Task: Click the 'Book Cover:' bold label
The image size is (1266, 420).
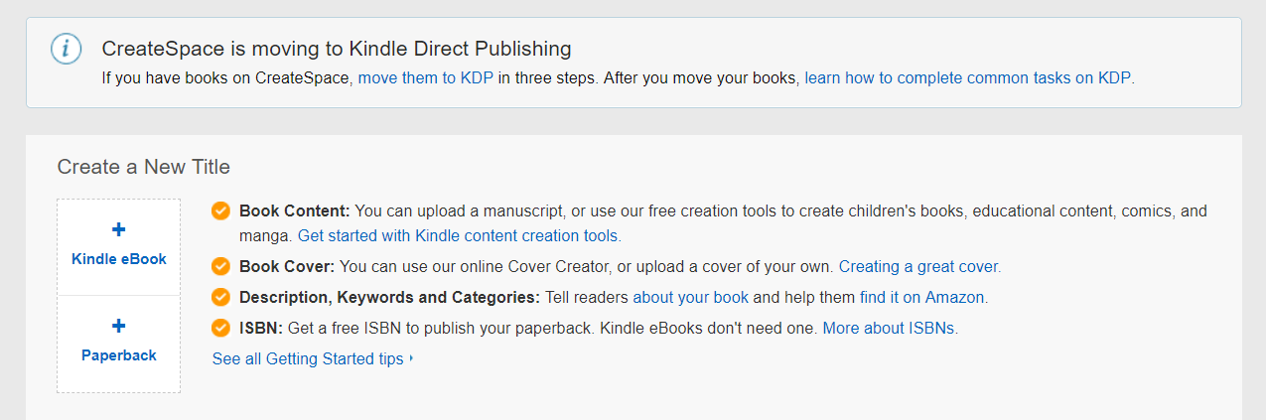Action: (x=288, y=267)
